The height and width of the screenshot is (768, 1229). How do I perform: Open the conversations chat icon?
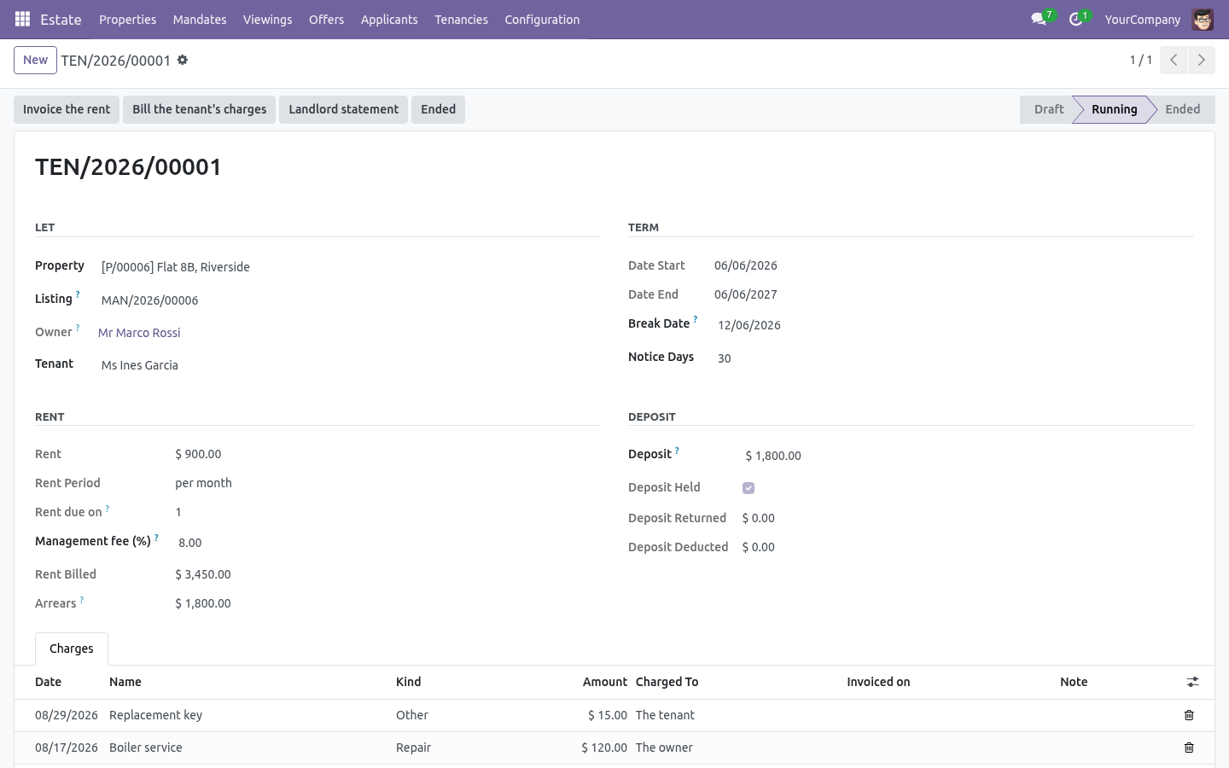[x=1038, y=19]
